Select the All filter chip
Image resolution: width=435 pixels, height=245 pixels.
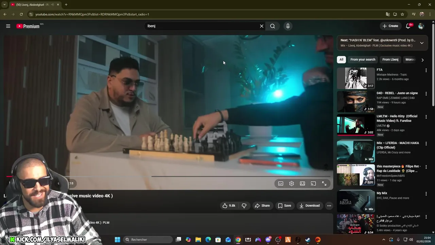coord(341,60)
